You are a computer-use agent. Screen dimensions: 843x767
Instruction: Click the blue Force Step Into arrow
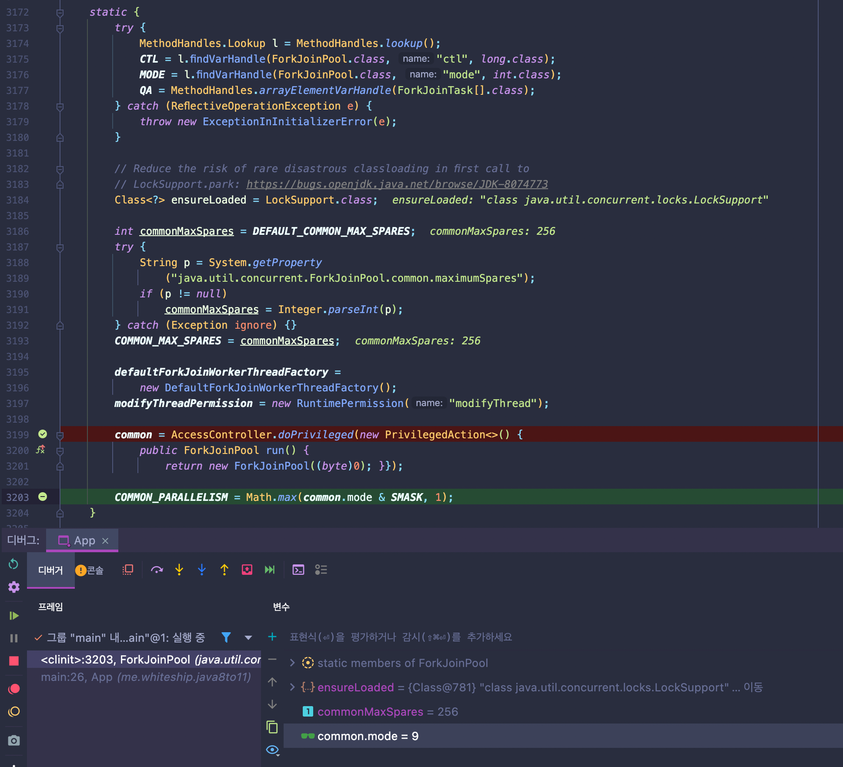[x=202, y=570]
